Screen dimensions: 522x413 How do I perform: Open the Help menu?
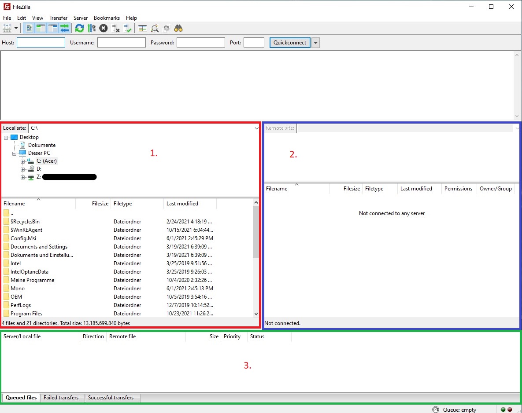tap(131, 18)
